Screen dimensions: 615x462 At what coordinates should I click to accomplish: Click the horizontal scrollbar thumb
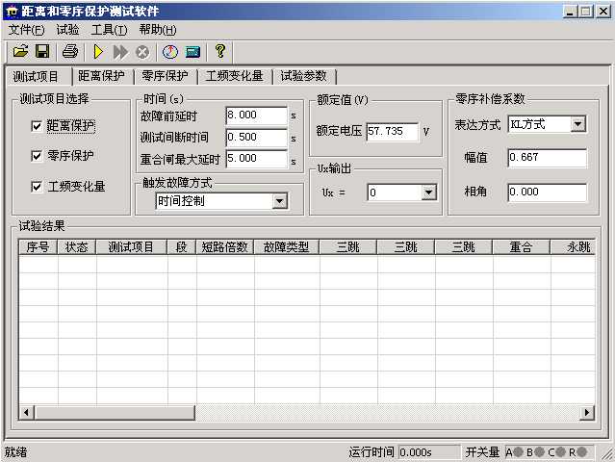tap(115, 413)
